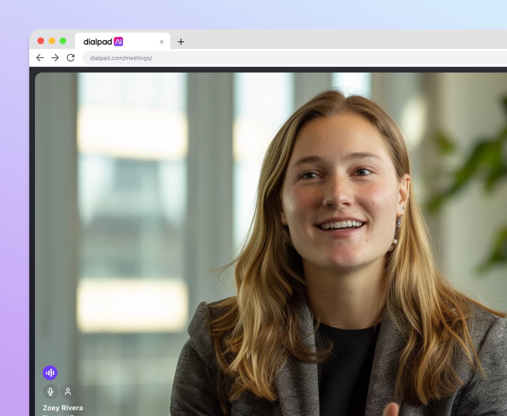Open a new browser tab with the plus

(181, 41)
